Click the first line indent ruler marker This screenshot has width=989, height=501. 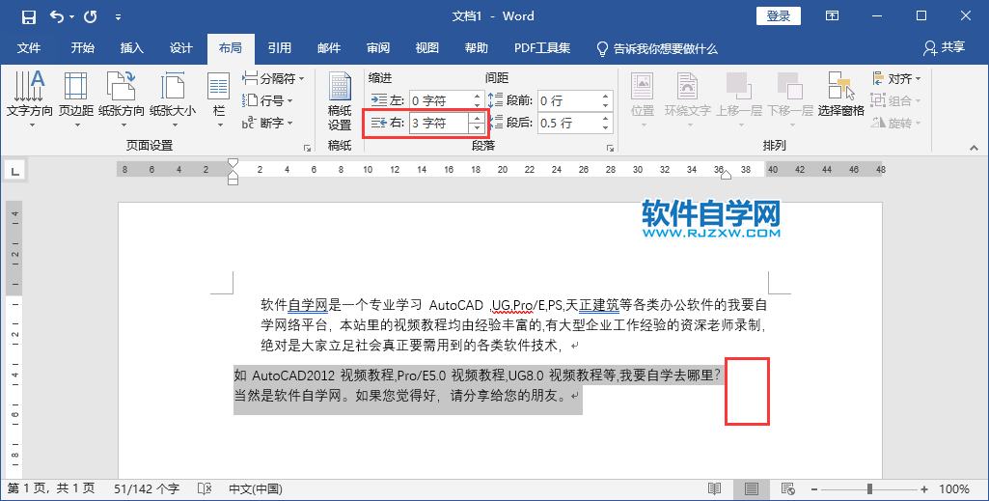pos(233,163)
